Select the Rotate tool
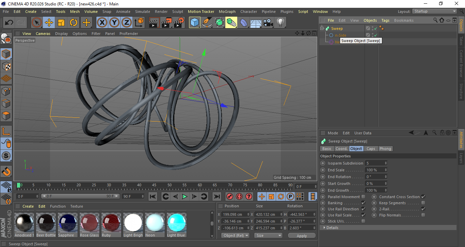This screenshot has width=465, height=247. tap(74, 23)
